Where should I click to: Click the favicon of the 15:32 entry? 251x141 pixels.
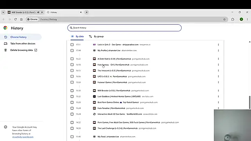click(x=94, y=96)
